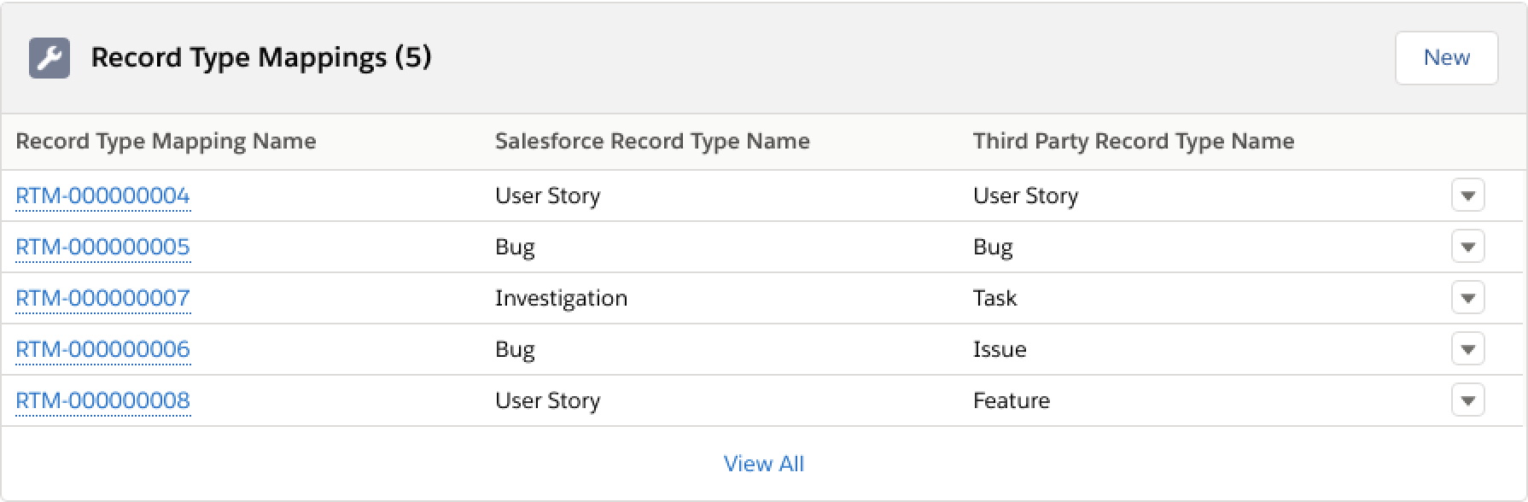This screenshot has height=502, width=1528.
Task: Open the dropdown arrow on the Investigation row
Action: tap(1467, 298)
